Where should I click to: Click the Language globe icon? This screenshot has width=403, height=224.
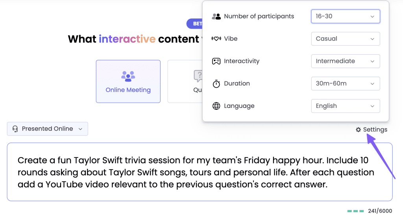click(x=216, y=106)
